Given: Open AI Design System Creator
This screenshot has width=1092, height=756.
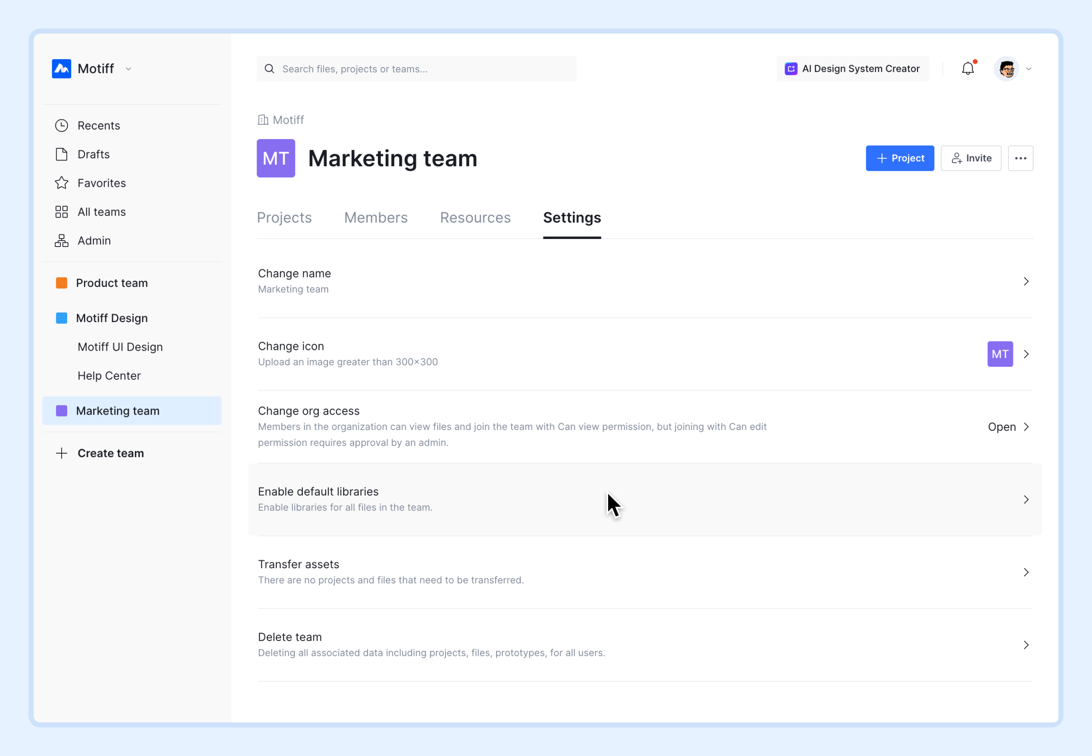Looking at the screenshot, I should [x=853, y=69].
